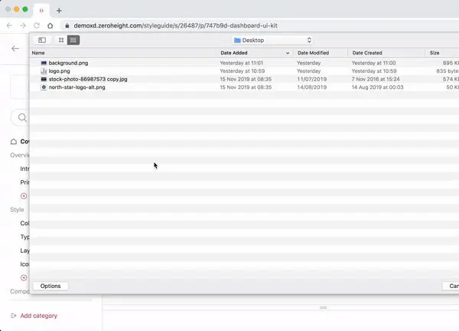Select the background.png file
Viewport: 459px width, 331px height.
[68, 63]
